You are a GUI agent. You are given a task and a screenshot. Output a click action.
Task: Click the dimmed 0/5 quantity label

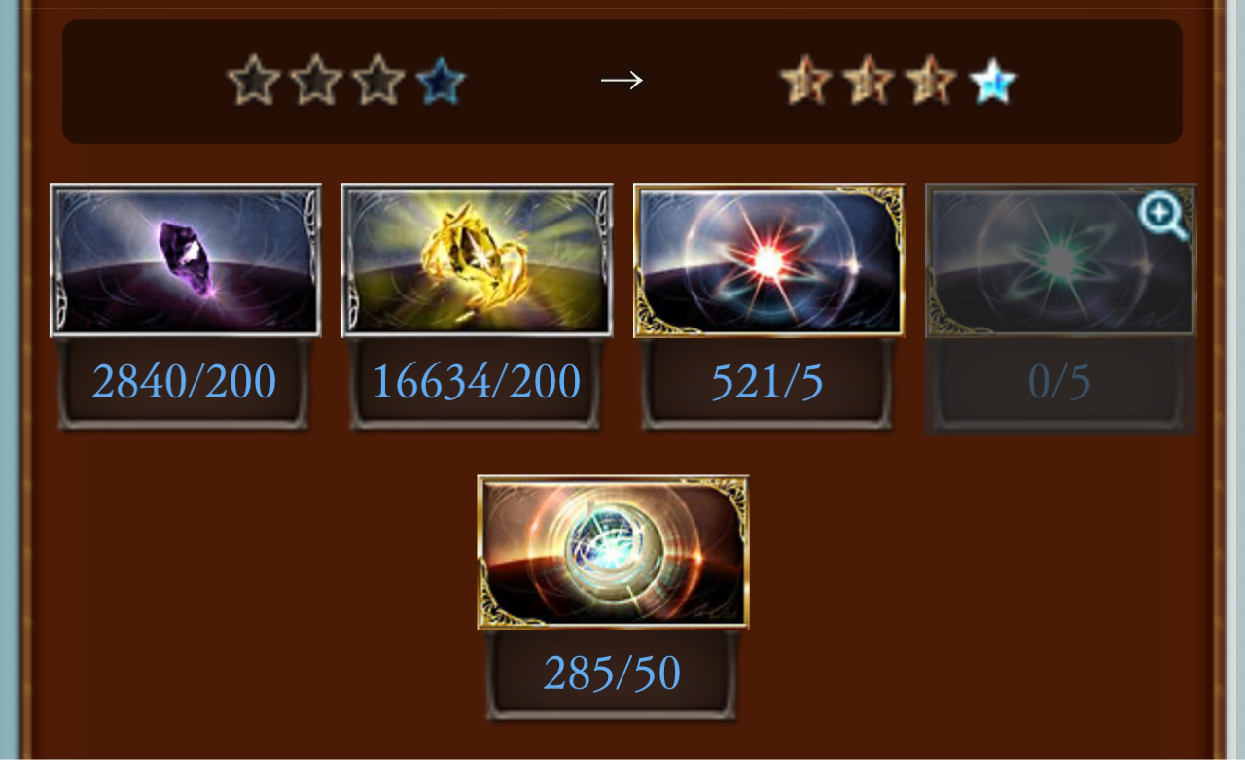1059,382
